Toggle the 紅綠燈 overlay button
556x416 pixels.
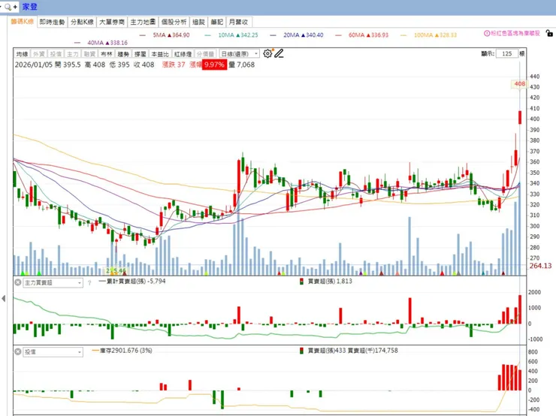tap(183, 54)
